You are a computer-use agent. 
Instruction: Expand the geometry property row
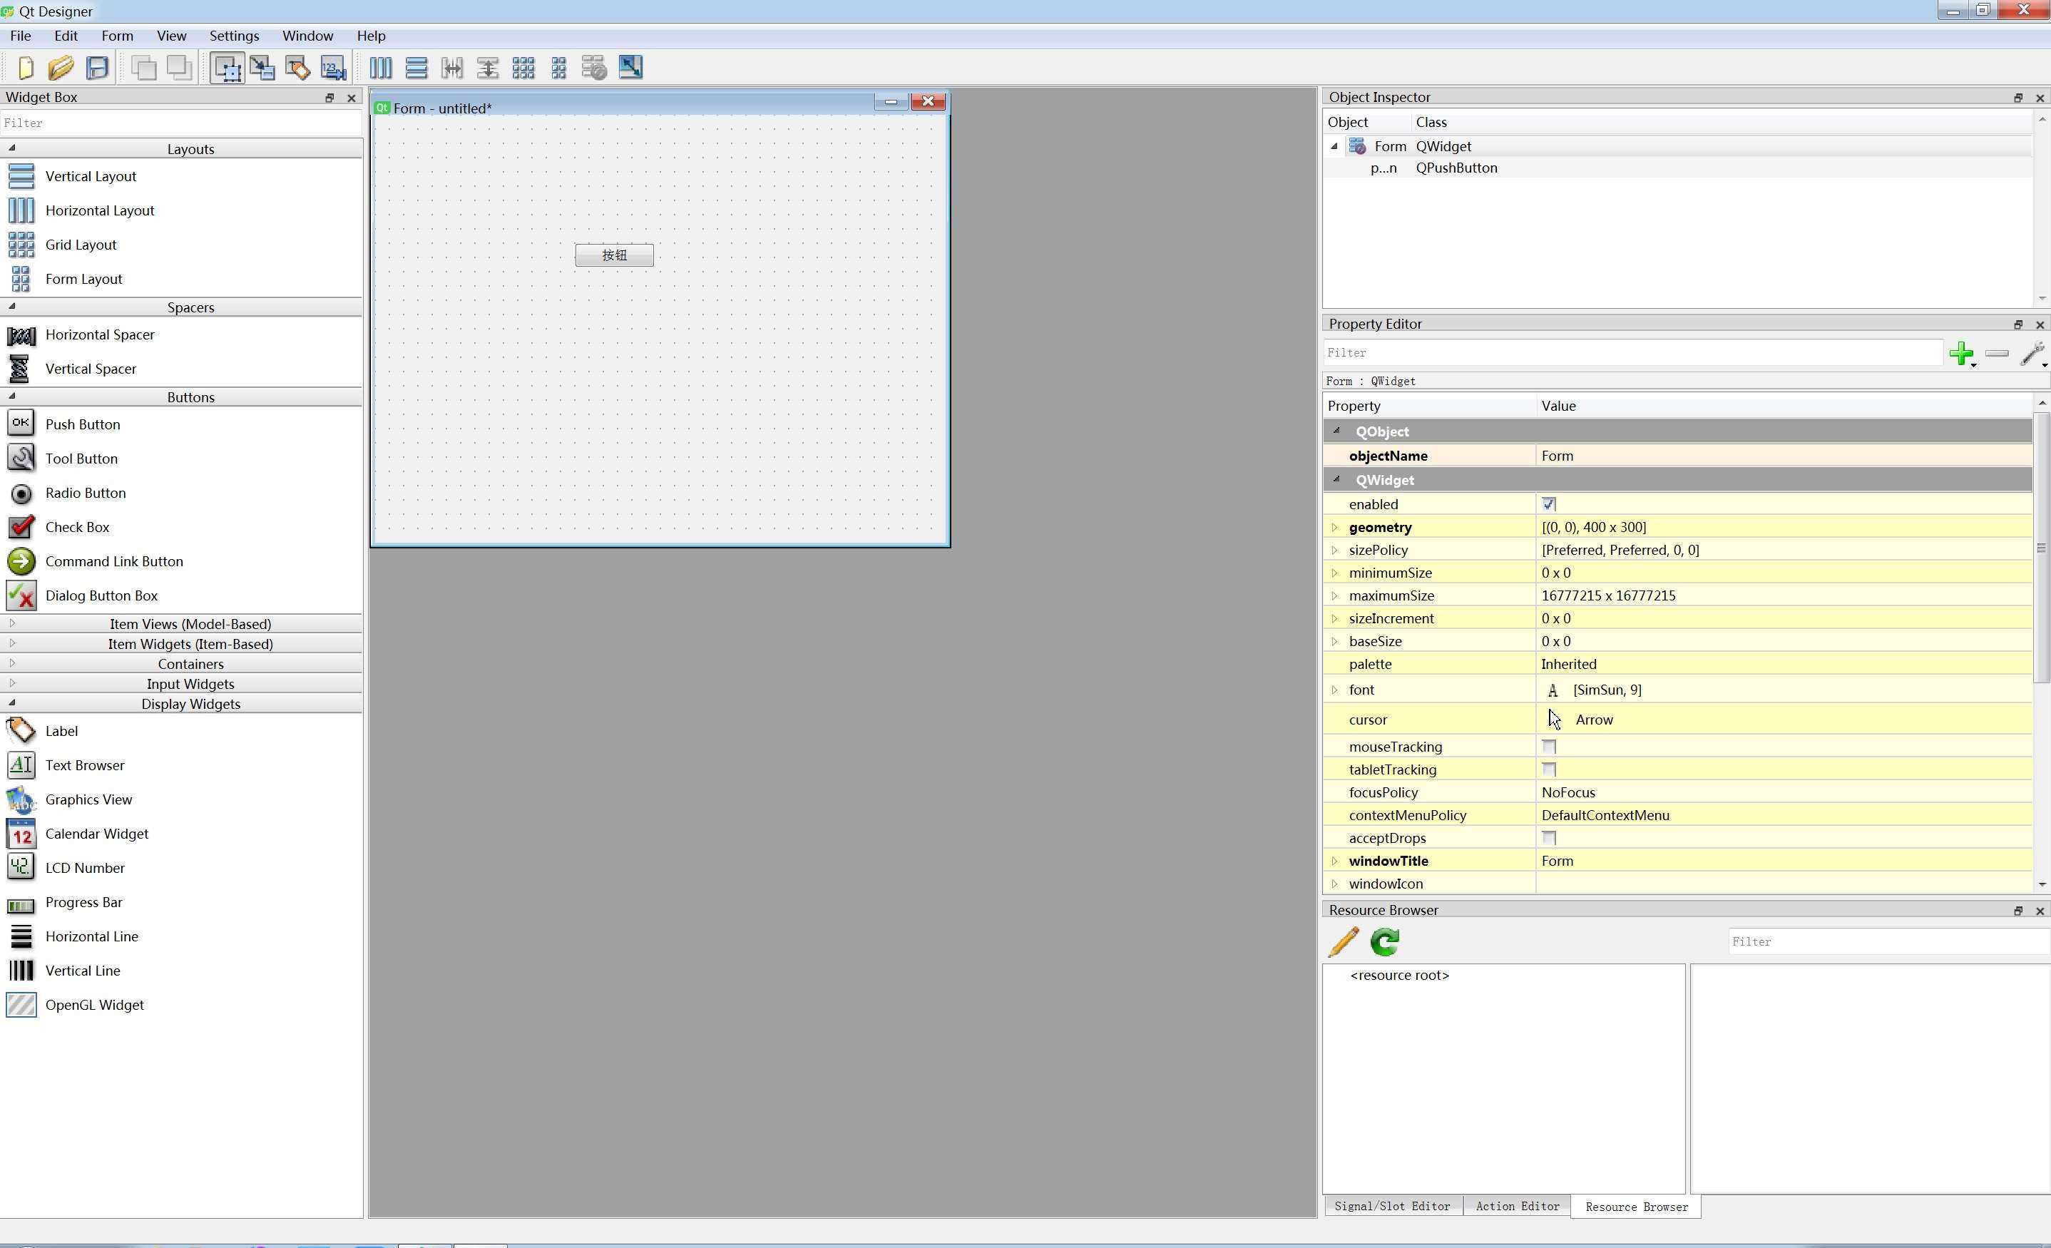[1336, 526]
